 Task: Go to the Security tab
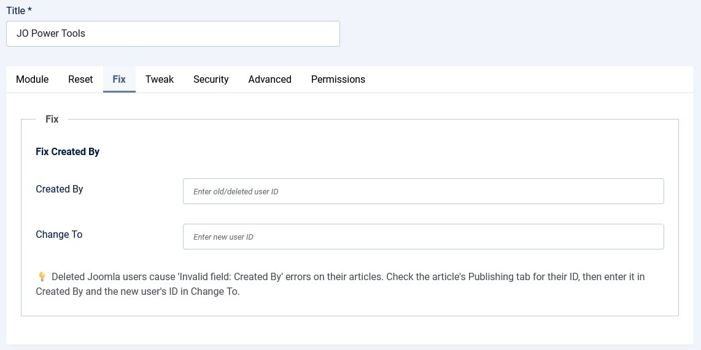(x=211, y=80)
